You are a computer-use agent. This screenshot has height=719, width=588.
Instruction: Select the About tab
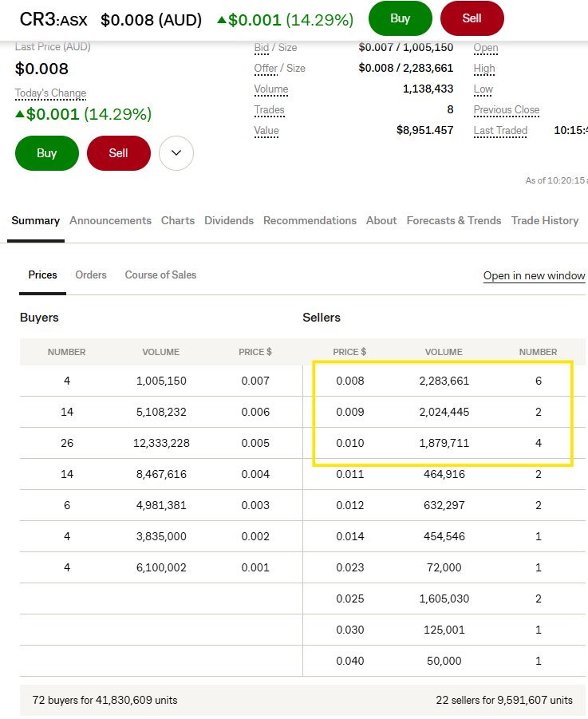point(381,220)
